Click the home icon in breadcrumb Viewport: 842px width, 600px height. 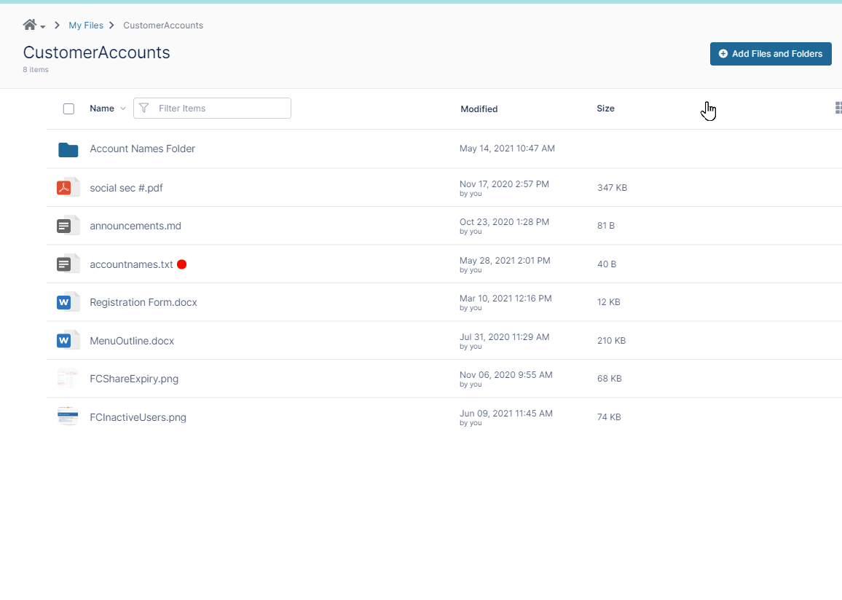(30, 25)
